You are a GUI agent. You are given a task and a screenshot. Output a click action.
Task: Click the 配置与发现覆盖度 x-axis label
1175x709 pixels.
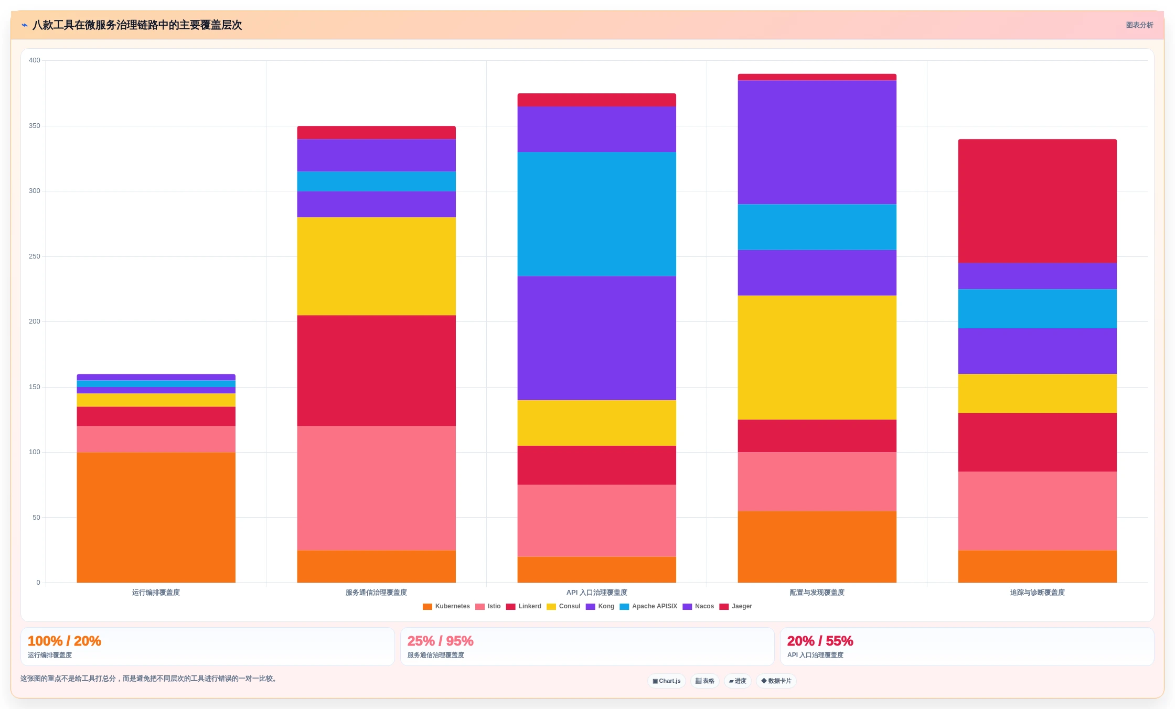tap(817, 593)
